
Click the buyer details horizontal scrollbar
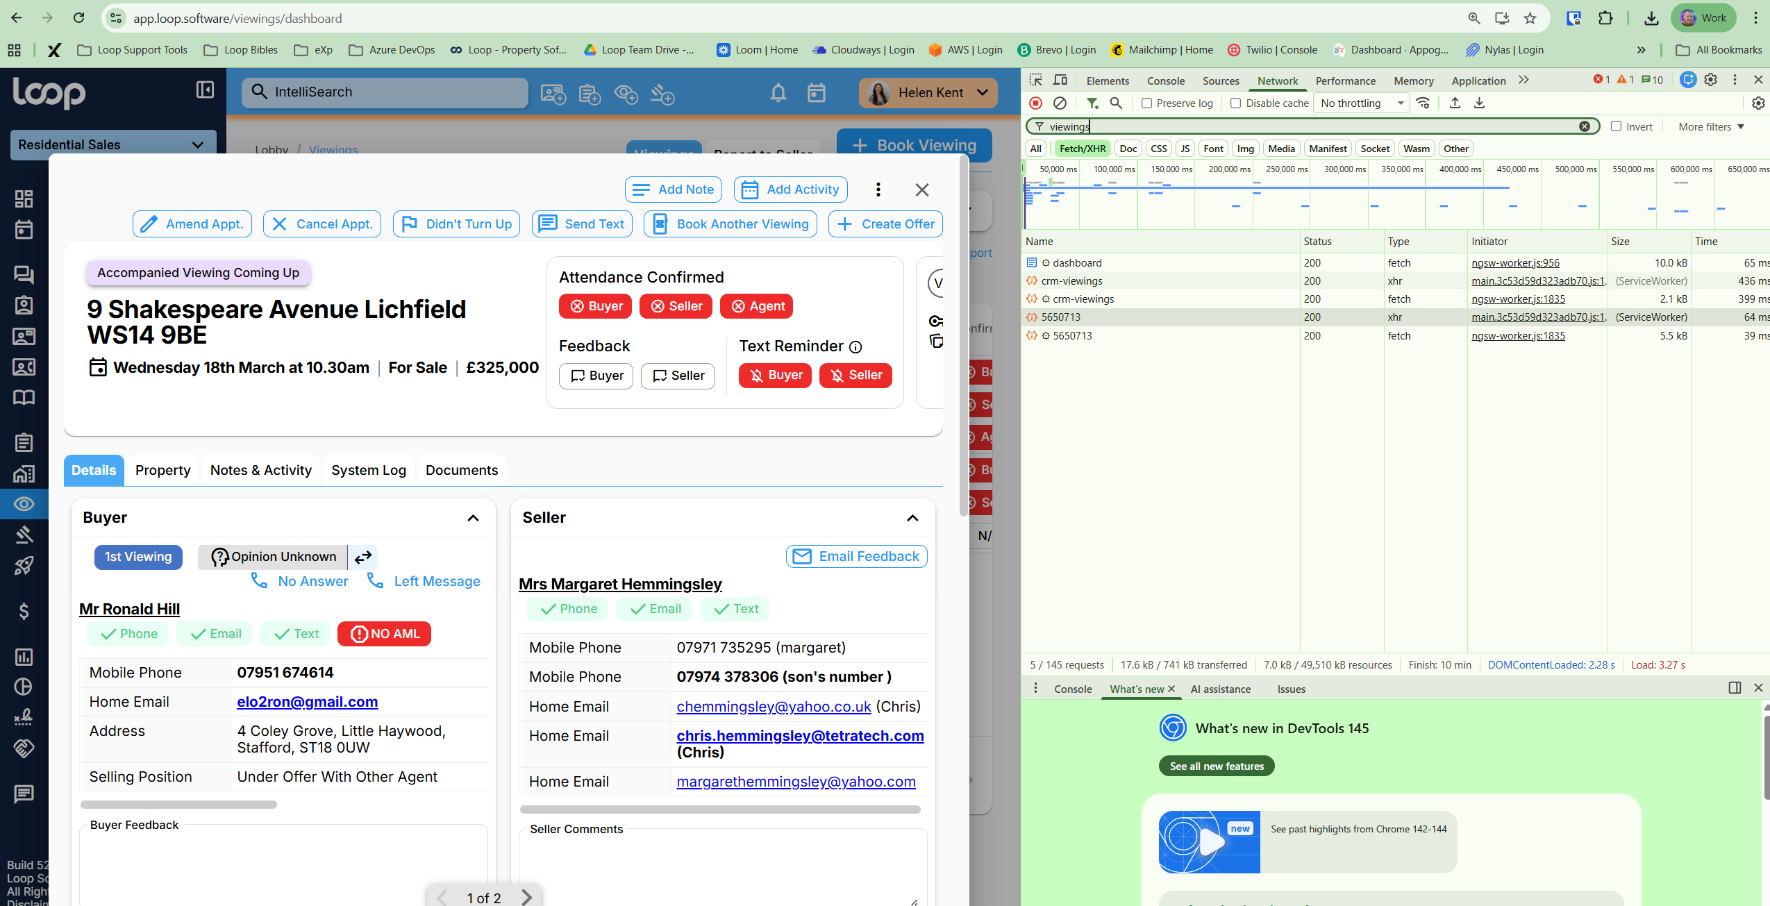178,805
